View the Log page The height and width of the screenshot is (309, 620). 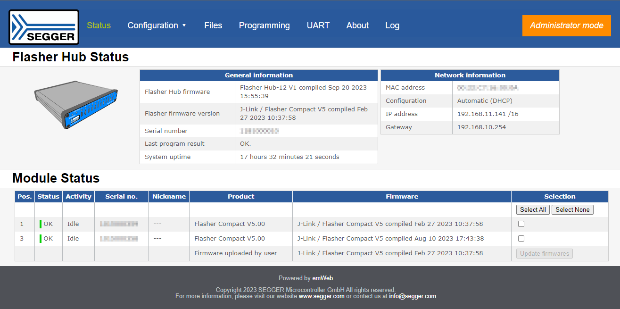click(x=392, y=25)
